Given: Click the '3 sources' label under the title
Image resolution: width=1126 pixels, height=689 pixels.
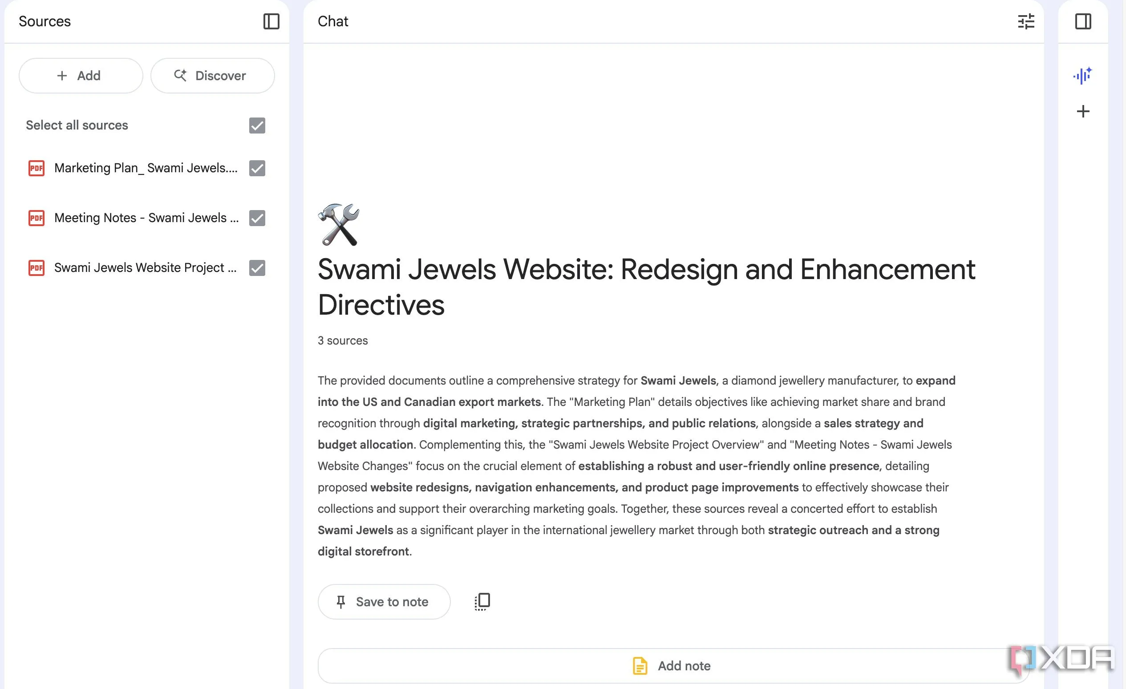Looking at the screenshot, I should tap(343, 340).
